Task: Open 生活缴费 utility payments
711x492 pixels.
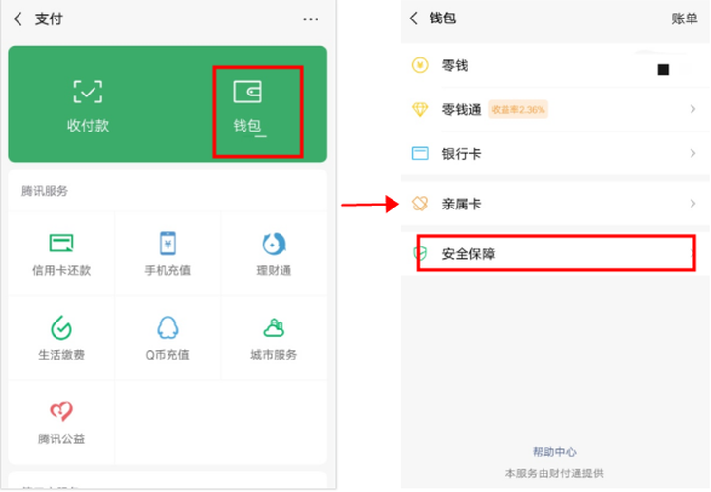Action: click(x=61, y=338)
